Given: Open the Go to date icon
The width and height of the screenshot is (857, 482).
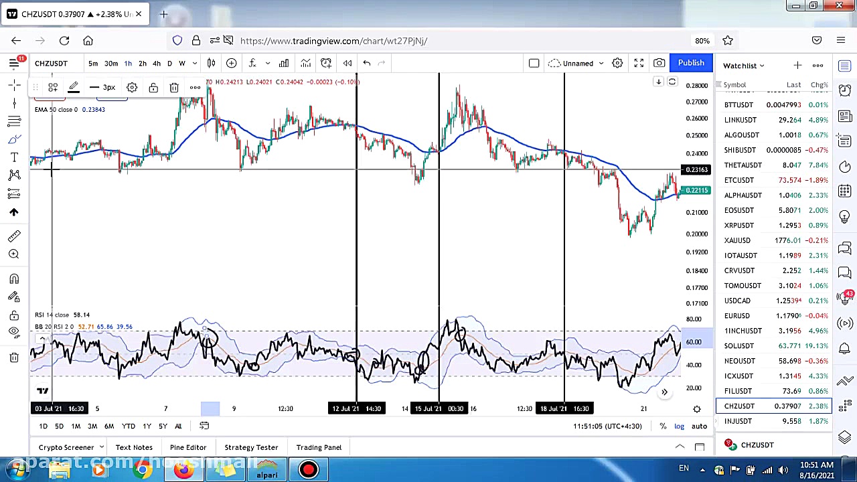Looking at the screenshot, I should coord(204,426).
